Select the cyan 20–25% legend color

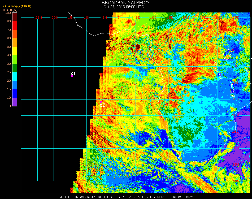pos(15,76)
